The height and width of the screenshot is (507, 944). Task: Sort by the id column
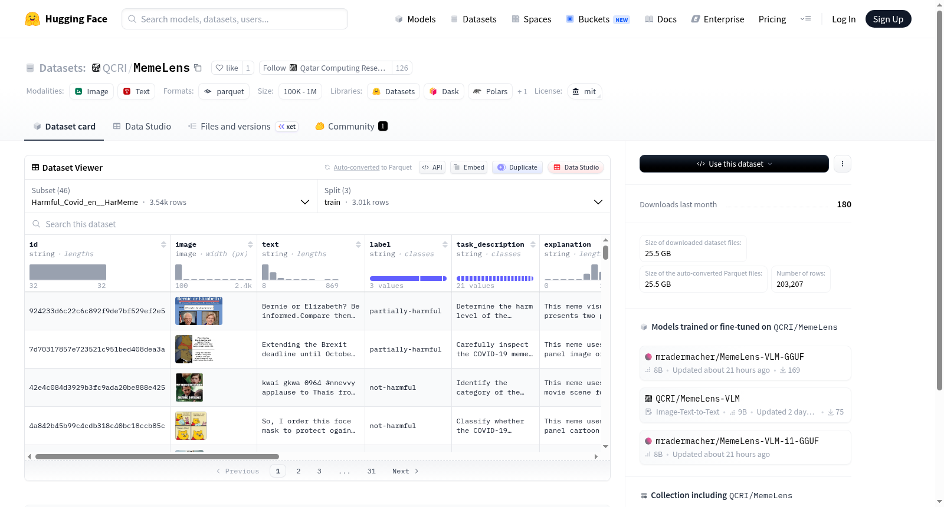click(x=163, y=244)
